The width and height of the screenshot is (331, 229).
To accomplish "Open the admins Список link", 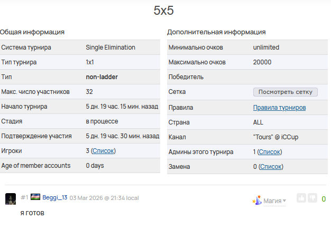I will pos(269,152).
